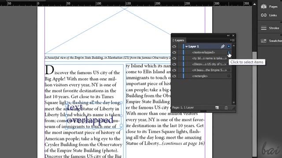Click selection square of <A beau...the Empire S...>
282x158 pixels.
[x=229, y=70]
